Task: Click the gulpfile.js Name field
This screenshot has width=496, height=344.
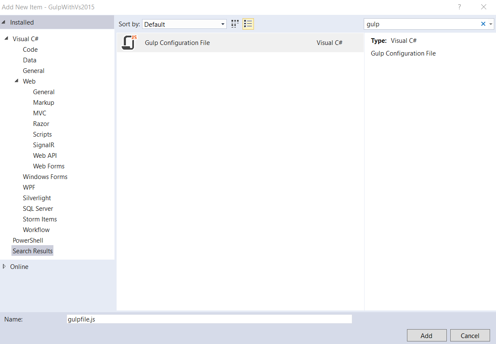Action: (x=209, y=319)
